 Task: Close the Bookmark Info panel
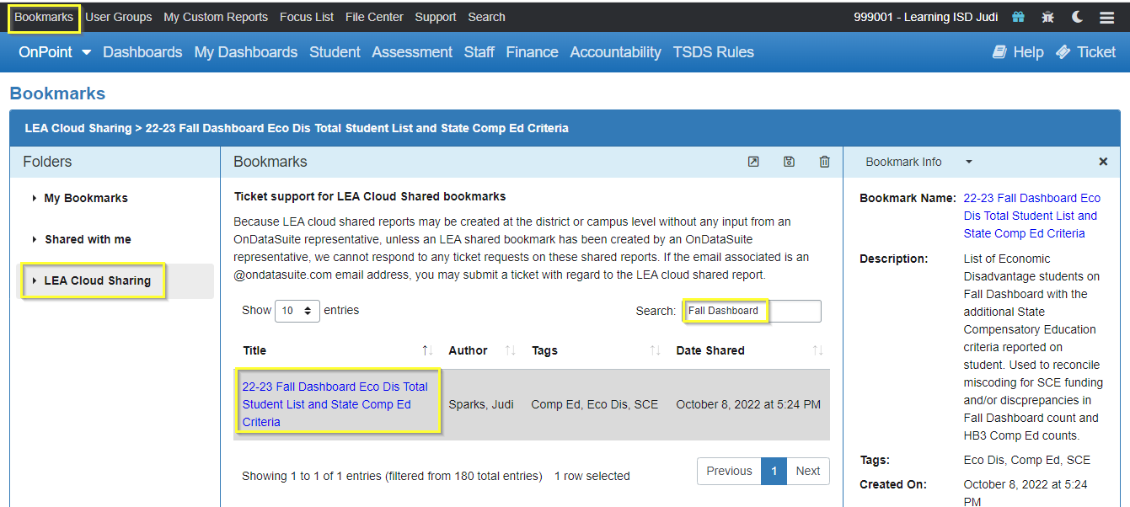coord(1103,162)
